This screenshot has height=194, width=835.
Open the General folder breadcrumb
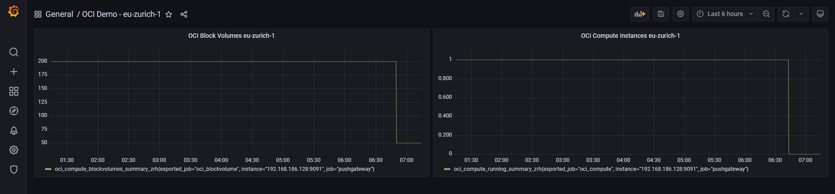[x=59, y=14]
